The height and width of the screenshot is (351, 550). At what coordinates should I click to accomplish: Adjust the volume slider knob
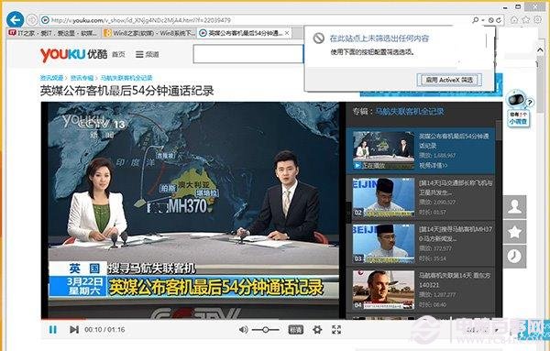point(266,330)
